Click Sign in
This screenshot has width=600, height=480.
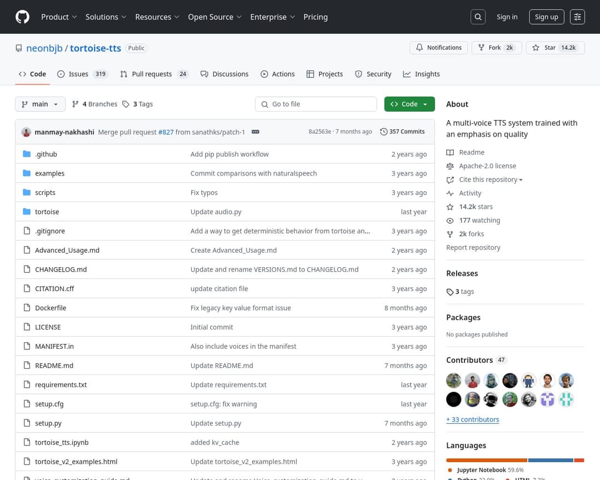tap(507, 17)
